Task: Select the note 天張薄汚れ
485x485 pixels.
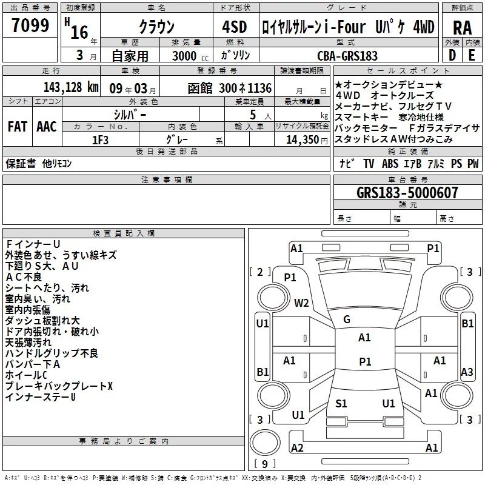Action: click(28, 343)
